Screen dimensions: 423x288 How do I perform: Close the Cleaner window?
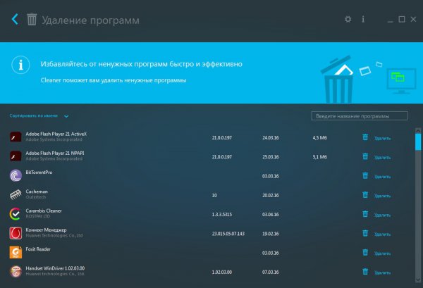413,20
